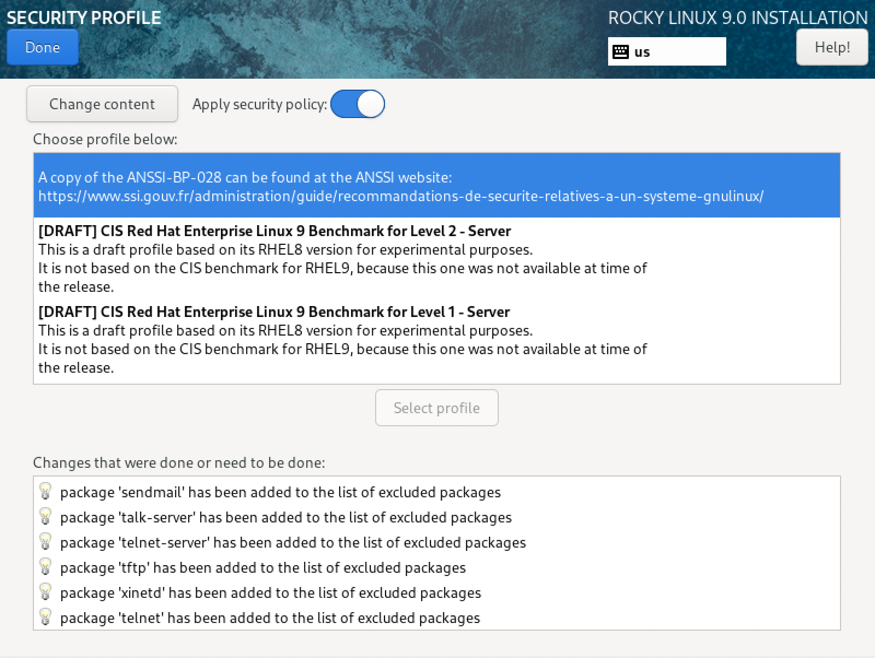Click the ROCKY LINUX 9.0 INSTALLATION title
This screenshot has height=658, width=875.
coord(738,17)
